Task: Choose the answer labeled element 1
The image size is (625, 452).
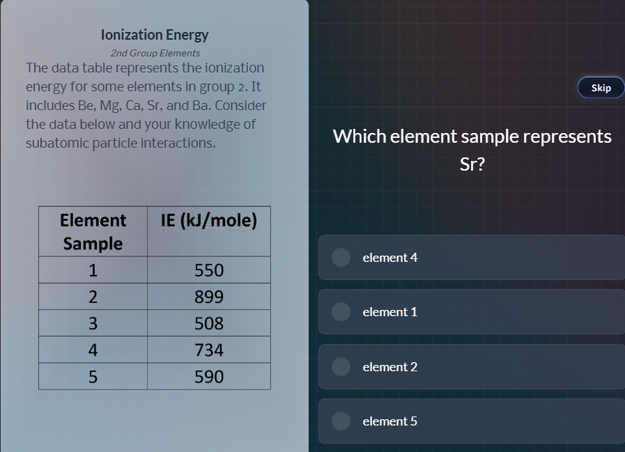Action: tap(471, 311)
